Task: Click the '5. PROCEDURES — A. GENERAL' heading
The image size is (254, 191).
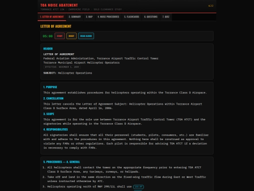Action: pos(62,162)
